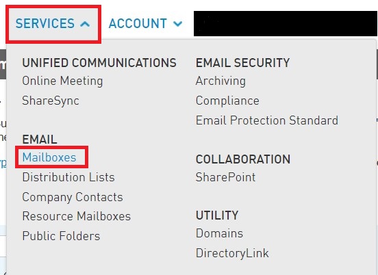Click the Email Security heading
Screen dimensions: 378x275
tap(243, 63)
